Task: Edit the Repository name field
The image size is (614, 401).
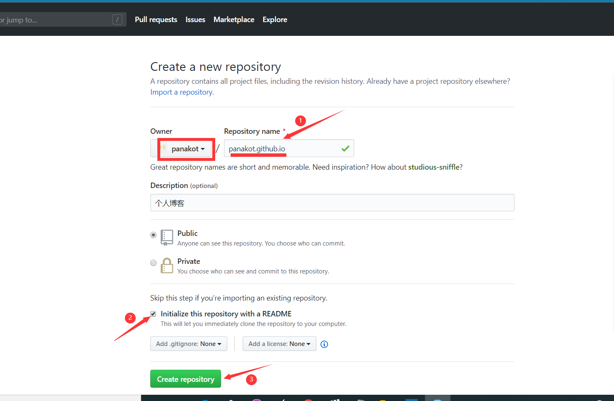Action: pos(289,148)
